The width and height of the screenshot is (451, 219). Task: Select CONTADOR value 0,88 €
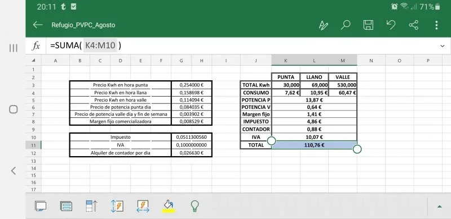coord(314,129)
